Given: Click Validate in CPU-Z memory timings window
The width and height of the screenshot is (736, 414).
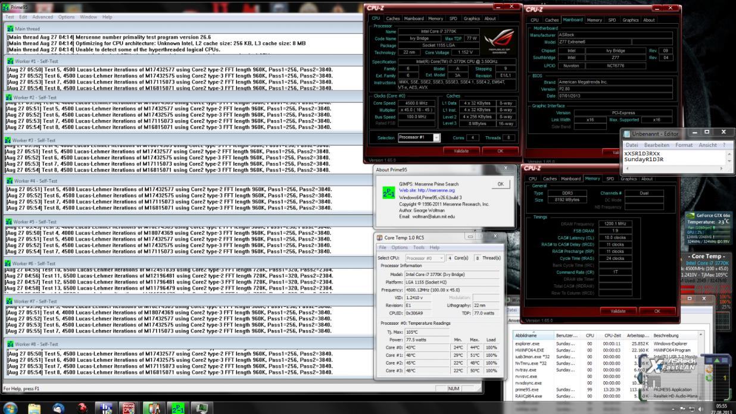Looking at the screenshot, I should pos(618,311).
